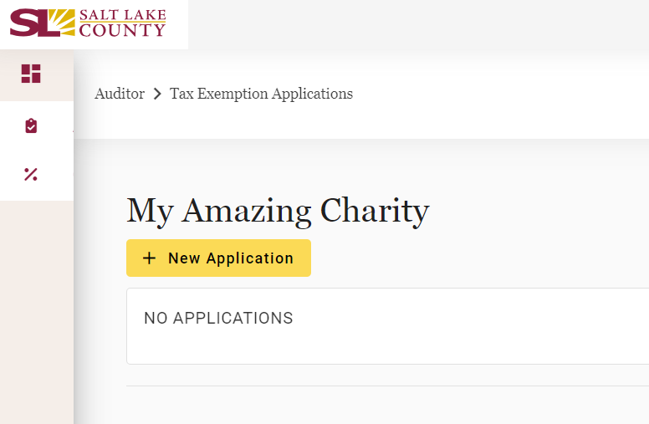Viewport: 649px width, 424px height.
Task: Click blank header area right of breadcrumb
Action: point(502,94)
